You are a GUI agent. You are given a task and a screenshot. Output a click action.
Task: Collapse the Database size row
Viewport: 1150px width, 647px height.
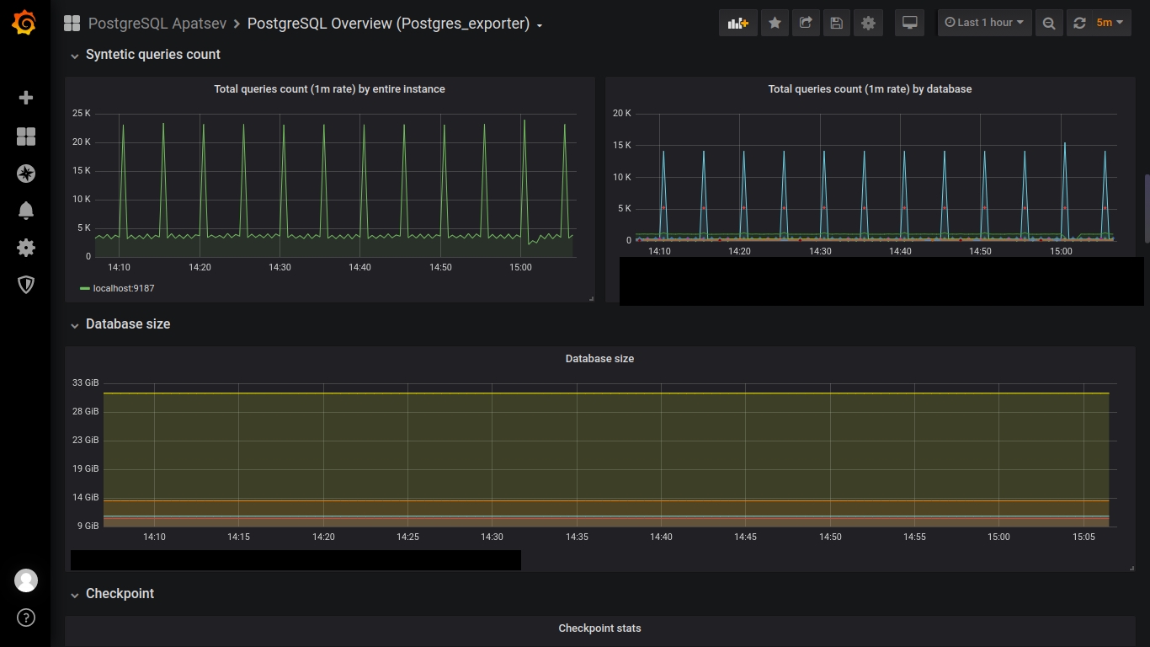point(127,324)
